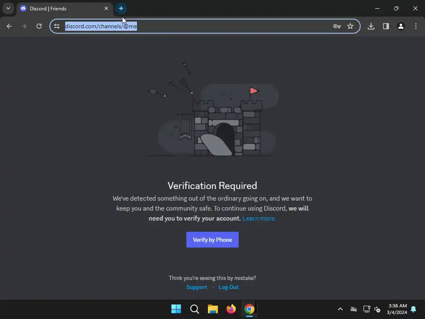Open the notifications bell
Screen dimensions: 425x319
pos(413,309)
